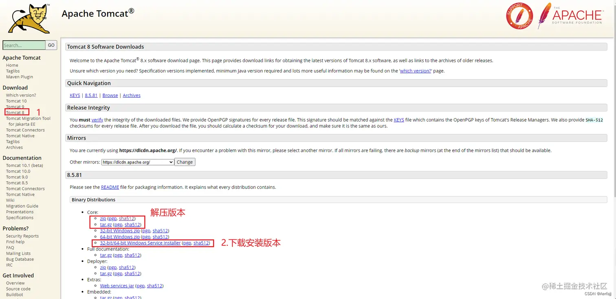
Task: Open the Other mirrors dropdown
Action: click(x=138, y=162)
